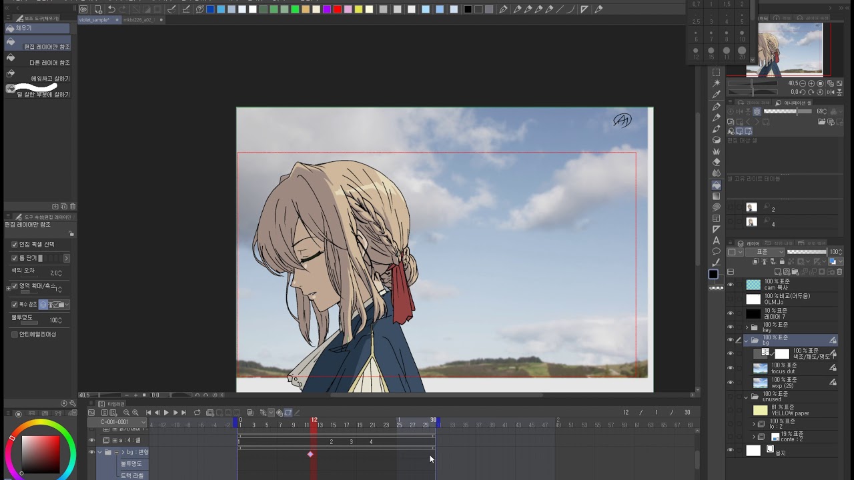Toggle 인접 픽셀 선택 checkbox
This screenshot has width=854, height=480.
15,245
